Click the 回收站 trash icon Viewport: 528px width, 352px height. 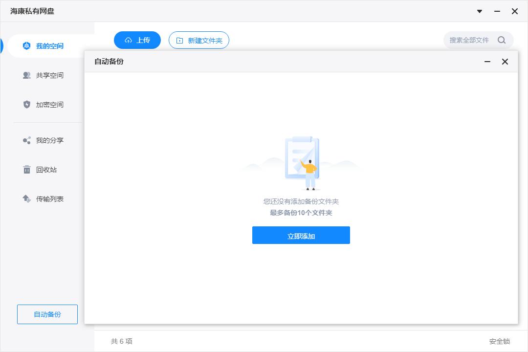tap(27, 170)
